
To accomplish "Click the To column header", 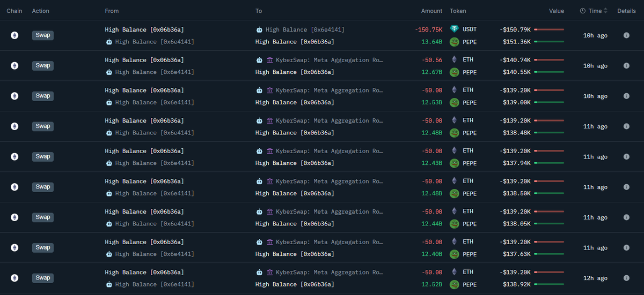I will [259, 11].
